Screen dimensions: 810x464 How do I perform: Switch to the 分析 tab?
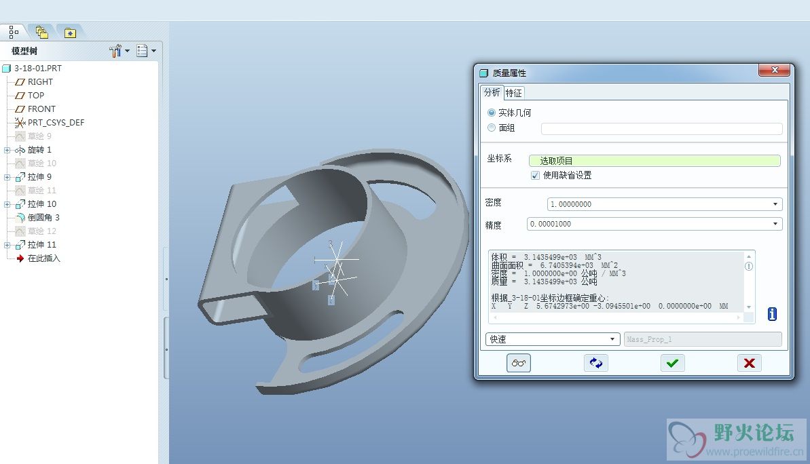click(492, 92)
